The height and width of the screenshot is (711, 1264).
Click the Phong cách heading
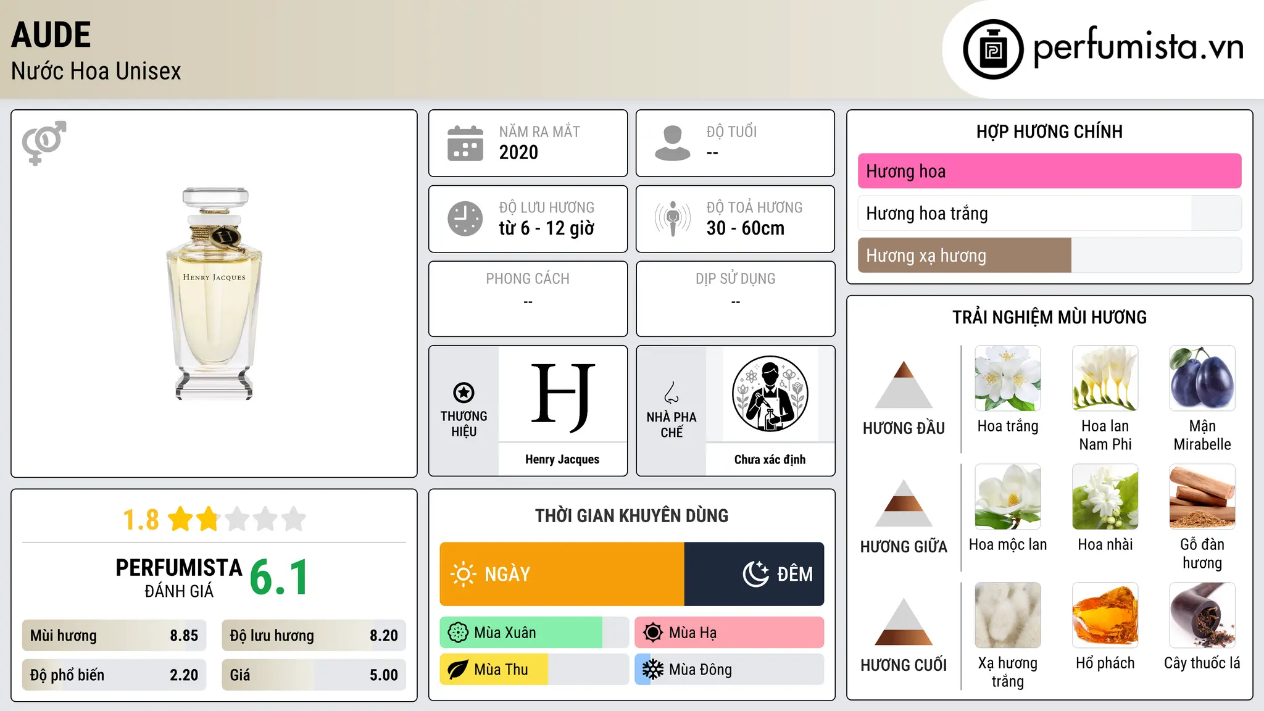click(528, 279)
